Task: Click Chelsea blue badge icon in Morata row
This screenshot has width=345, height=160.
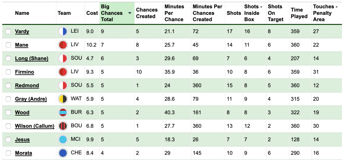Action: click(x=63, y=153)
